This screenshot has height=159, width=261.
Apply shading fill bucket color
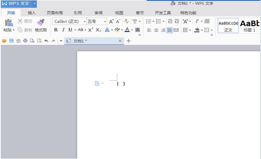(197, 30)
